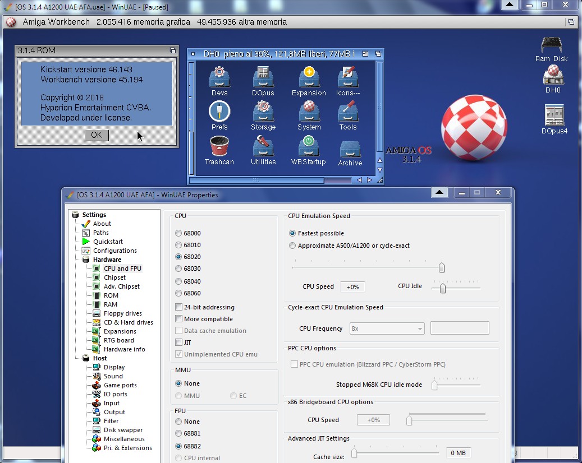Enable 24-bit addressing checkbox
Screen dimensions: 582x463
point(179,307)
